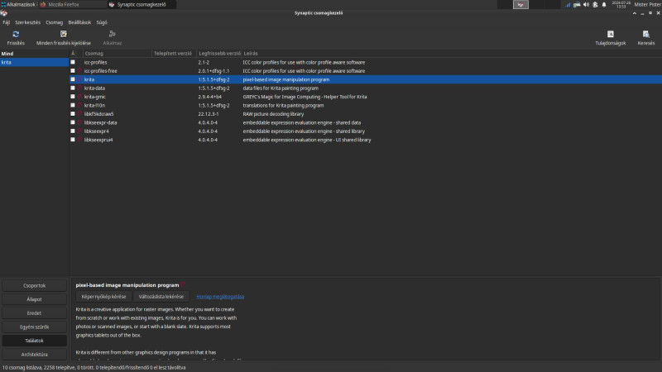Click the Eredet filter button
The width and height of the screenshot is (662, 372).
34,313
